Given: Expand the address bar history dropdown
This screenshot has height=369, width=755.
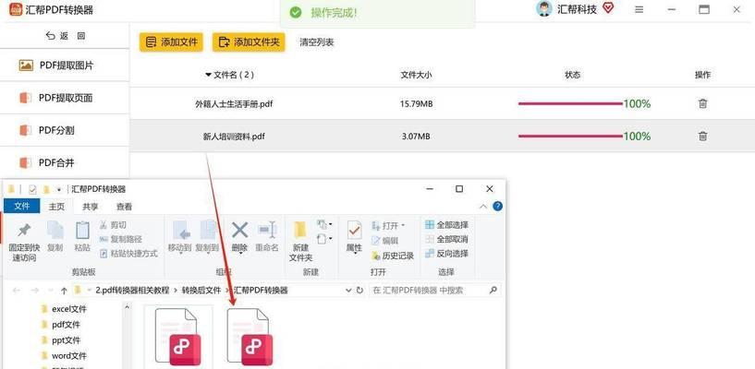Looking at the screenshot, I should click(348, 291).
